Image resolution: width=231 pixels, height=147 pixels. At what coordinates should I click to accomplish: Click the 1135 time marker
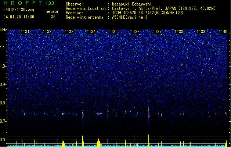pos(113,32)
